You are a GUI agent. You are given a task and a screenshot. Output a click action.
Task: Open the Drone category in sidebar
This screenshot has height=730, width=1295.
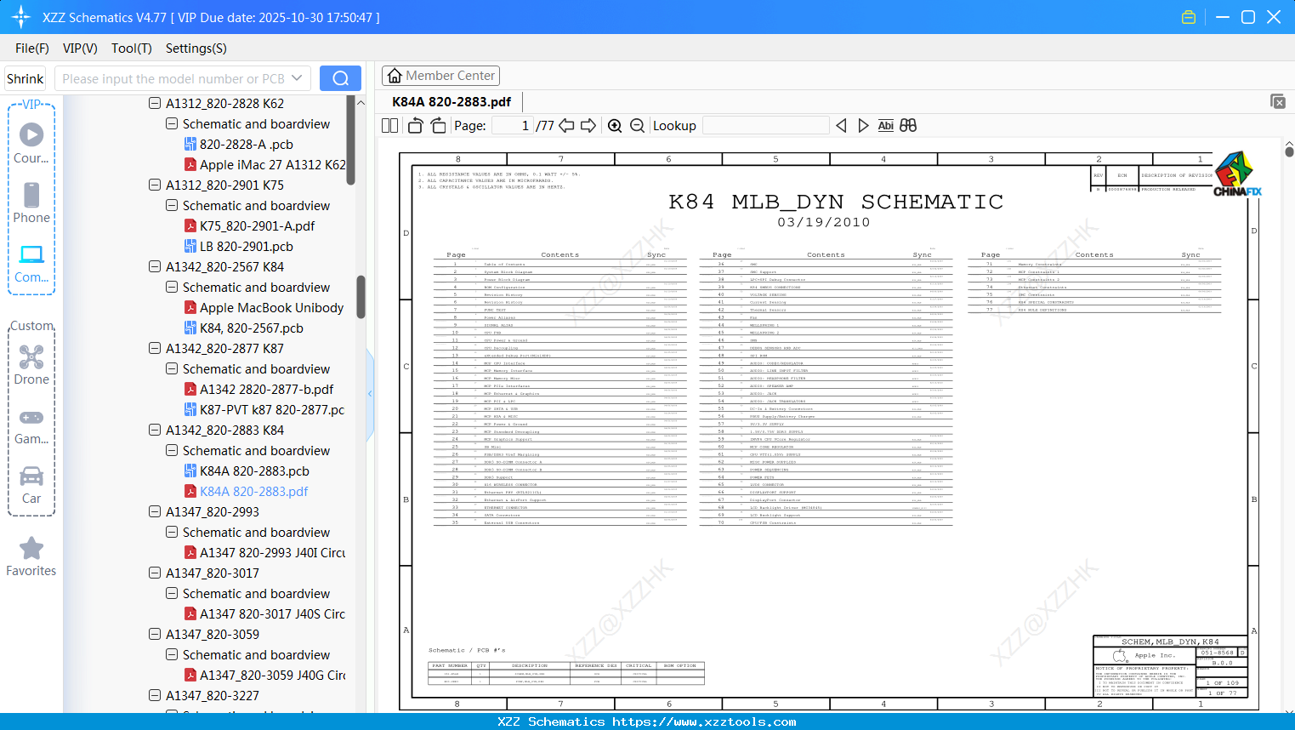(x=31, y=365)
